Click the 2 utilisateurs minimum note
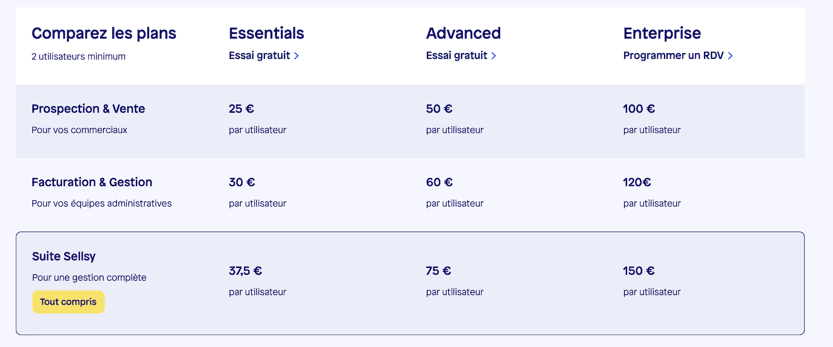 click(78, 57)
